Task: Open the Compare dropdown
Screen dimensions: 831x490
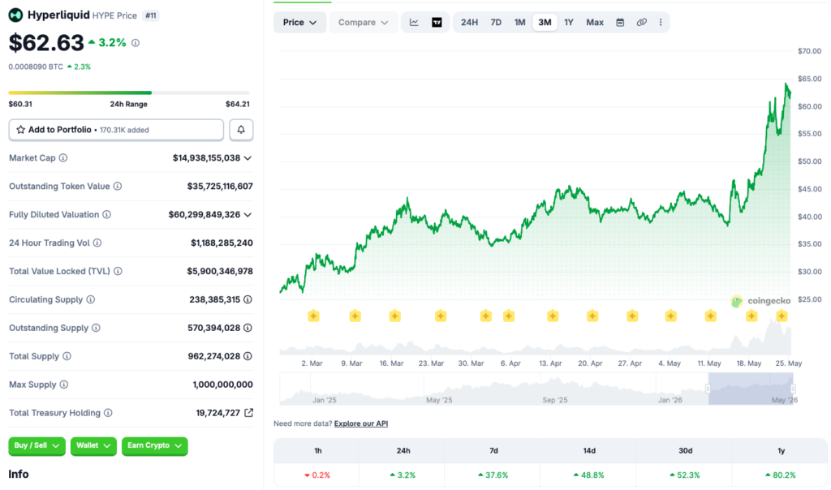Action: click(x=363, y=22)
